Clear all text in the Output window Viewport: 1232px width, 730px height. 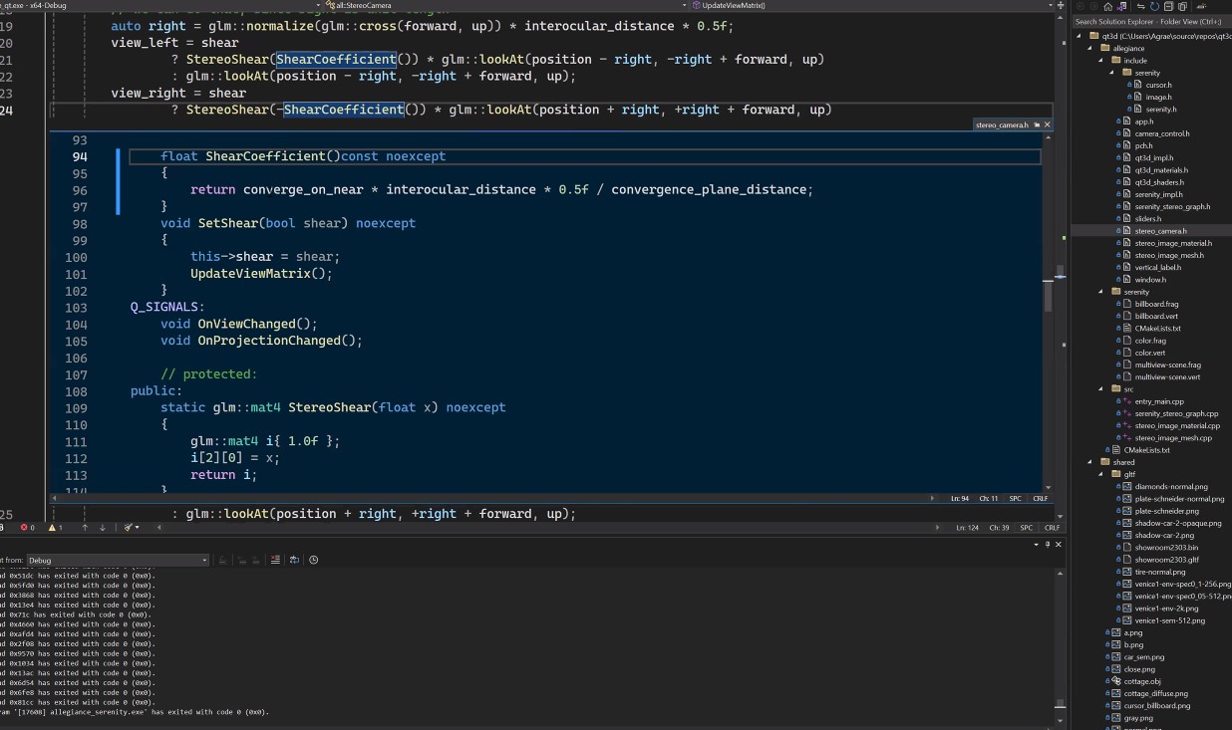276,560
